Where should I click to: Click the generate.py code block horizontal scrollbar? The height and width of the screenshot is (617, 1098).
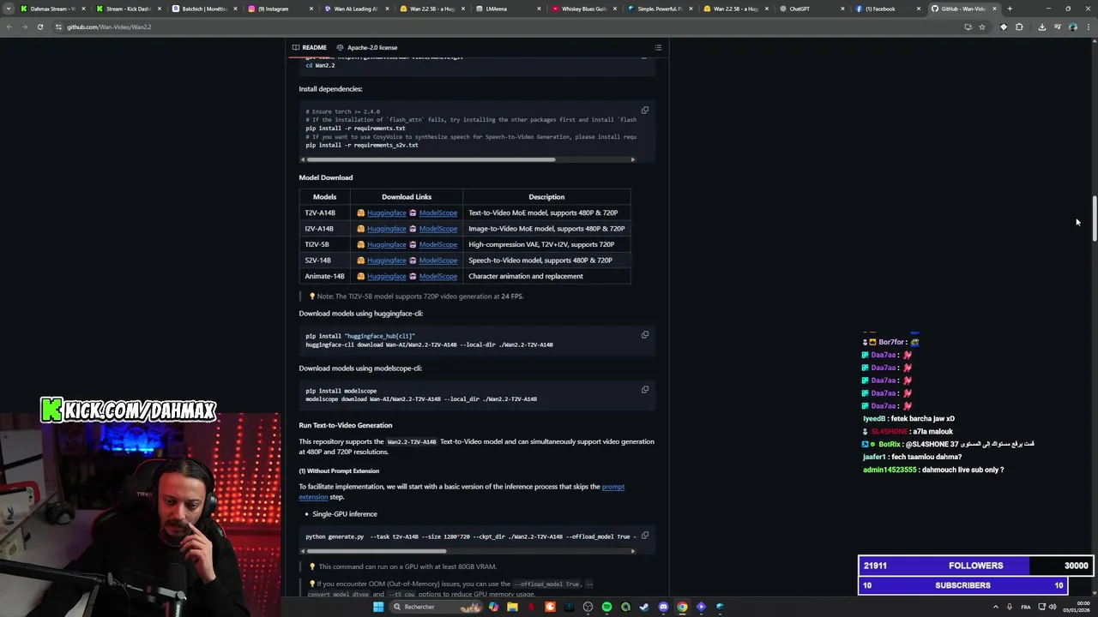(376, 551)
